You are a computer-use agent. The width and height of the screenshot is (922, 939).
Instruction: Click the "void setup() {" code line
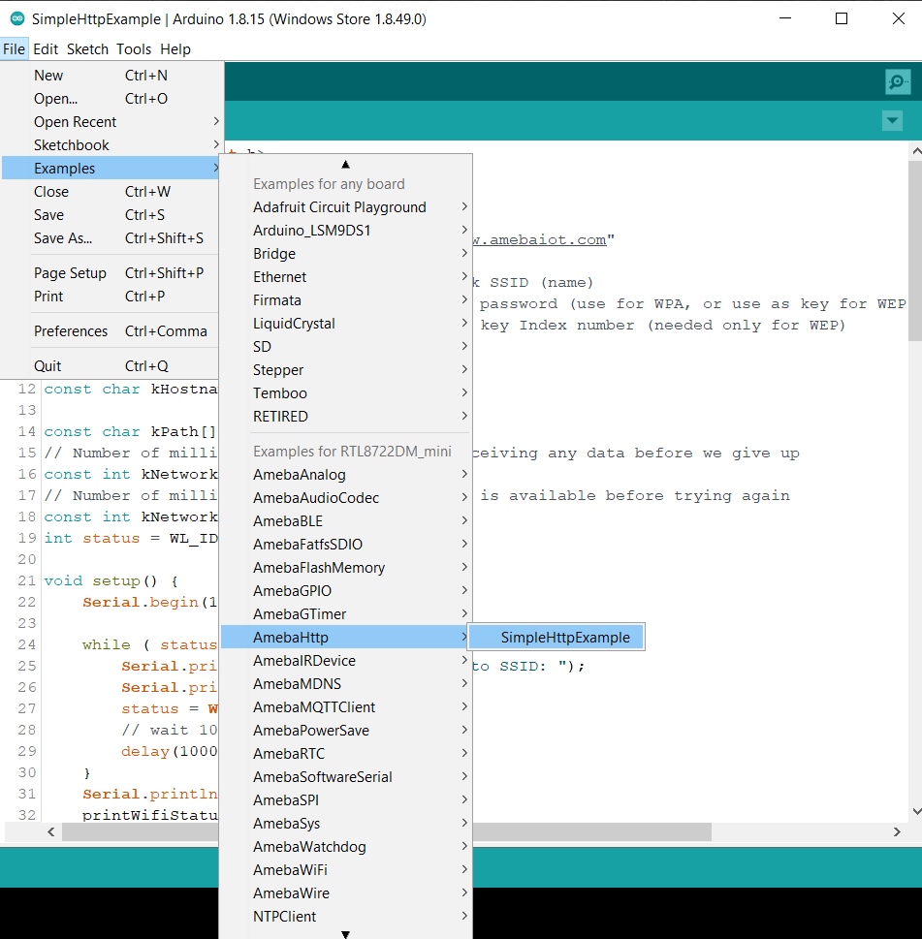point(111,580)
